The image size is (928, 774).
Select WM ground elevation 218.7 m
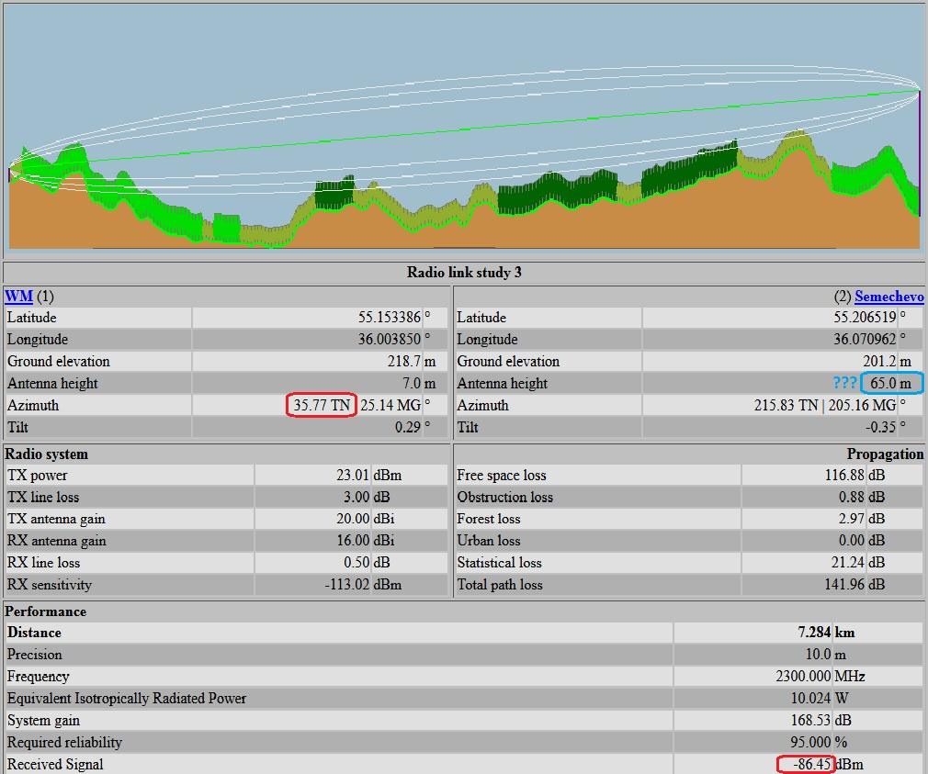(x=412, y=361)
